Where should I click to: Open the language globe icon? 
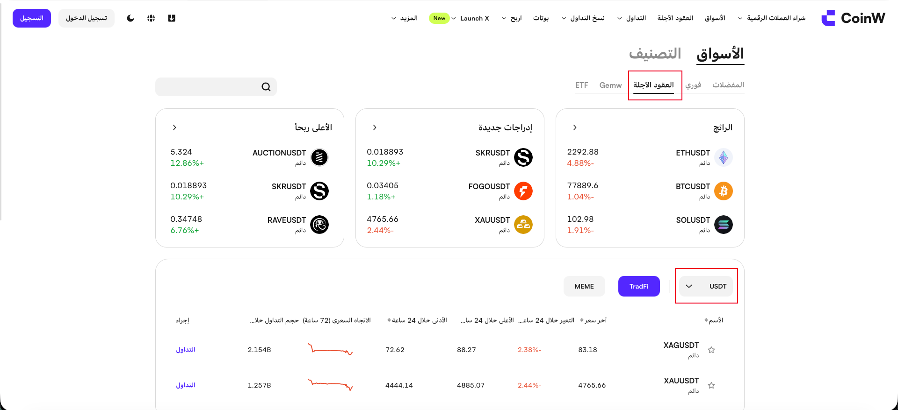point(151,18)
